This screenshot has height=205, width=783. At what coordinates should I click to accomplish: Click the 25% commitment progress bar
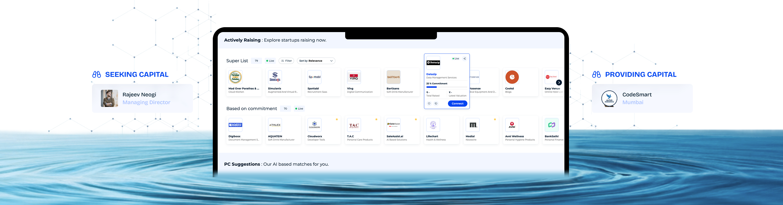447,87
